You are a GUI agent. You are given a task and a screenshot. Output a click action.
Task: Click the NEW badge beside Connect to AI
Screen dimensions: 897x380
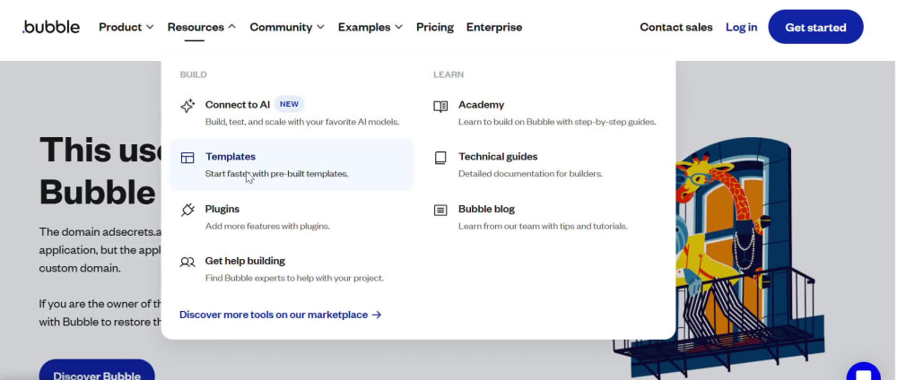point(289,105)
